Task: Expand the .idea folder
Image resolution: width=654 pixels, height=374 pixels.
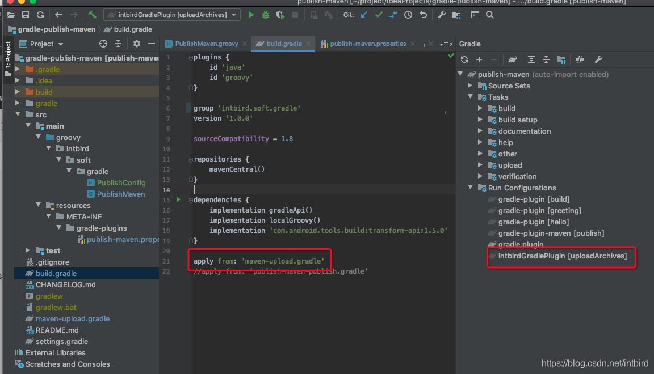Action: (18, 80)
